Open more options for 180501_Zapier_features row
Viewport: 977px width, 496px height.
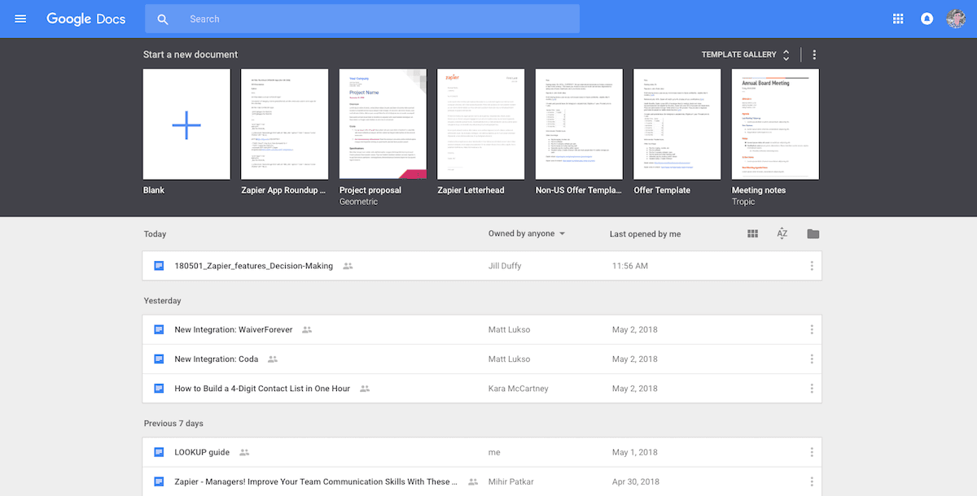tap(812, 266)
